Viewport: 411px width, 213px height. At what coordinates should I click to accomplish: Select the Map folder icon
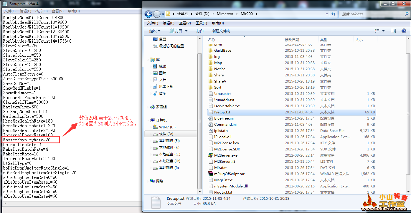(210, 63)
